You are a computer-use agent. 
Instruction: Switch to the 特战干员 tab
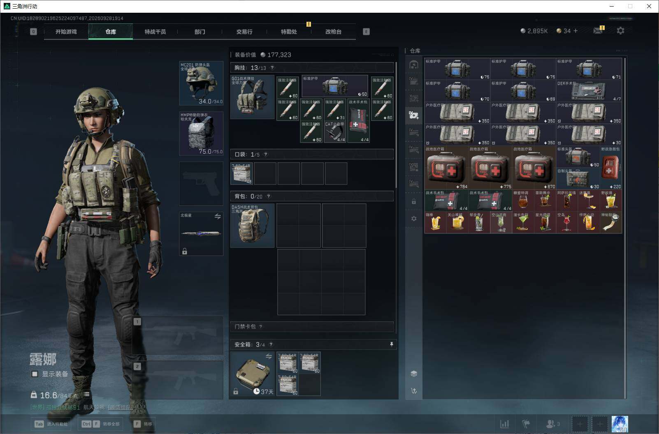point(155,32)
